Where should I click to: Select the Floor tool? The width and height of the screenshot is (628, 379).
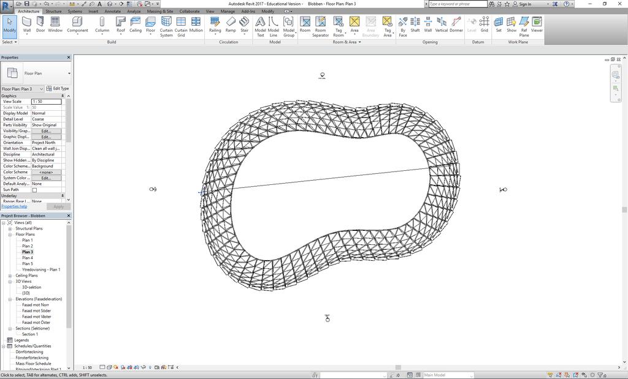(151, 24)
